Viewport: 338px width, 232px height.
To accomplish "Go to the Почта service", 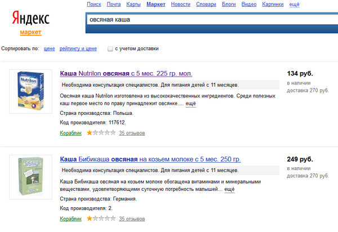I will (x=113, y=5).
